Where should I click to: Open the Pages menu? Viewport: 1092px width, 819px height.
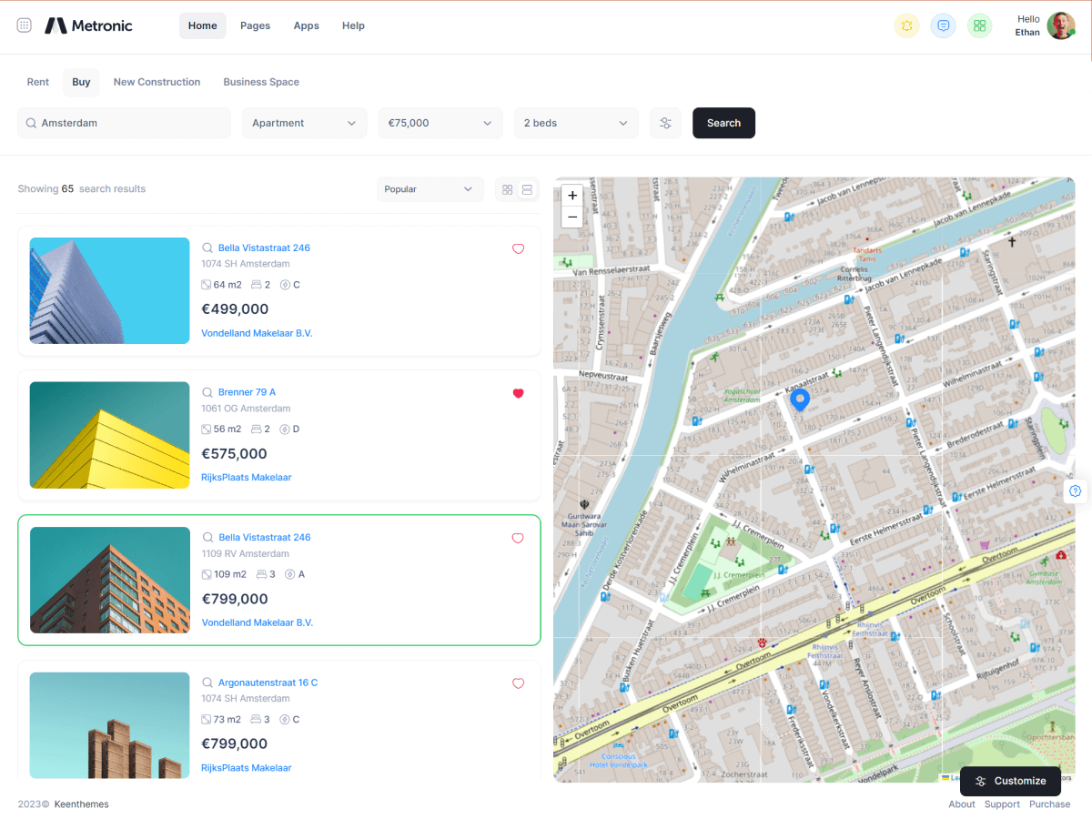click(x=255, y=25)
